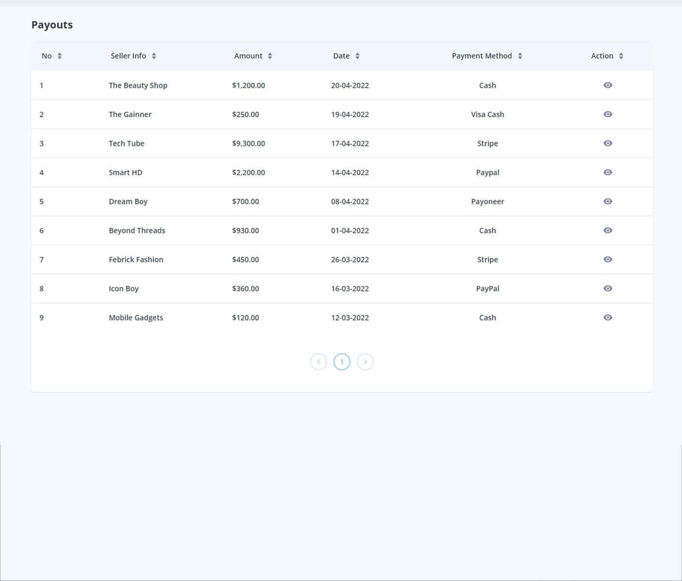Click date 19-04-2022

click(x=350, y=114)
